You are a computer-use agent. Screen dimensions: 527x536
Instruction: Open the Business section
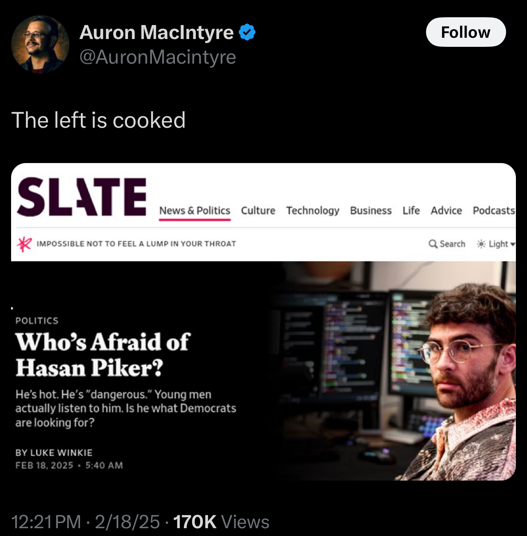[371, 211]
